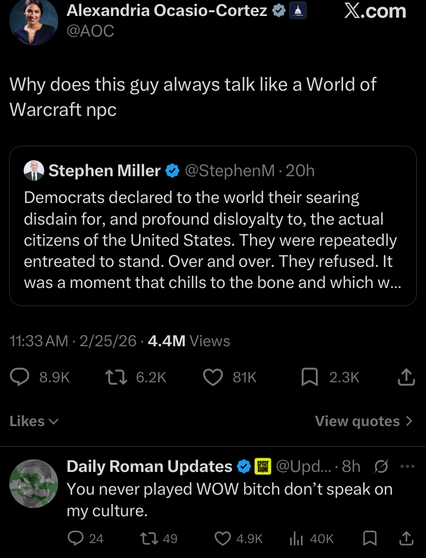Click the reply icon on AOC's tweet
Viewport: 426px width, 558px height.
[21, 378]
